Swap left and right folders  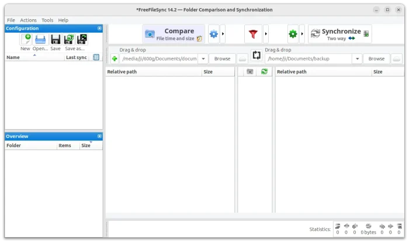(257, 55)
